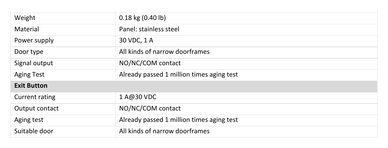Screen dimensions: 388x148
Task: Click the Output contact label
Action: click(36, 108)
